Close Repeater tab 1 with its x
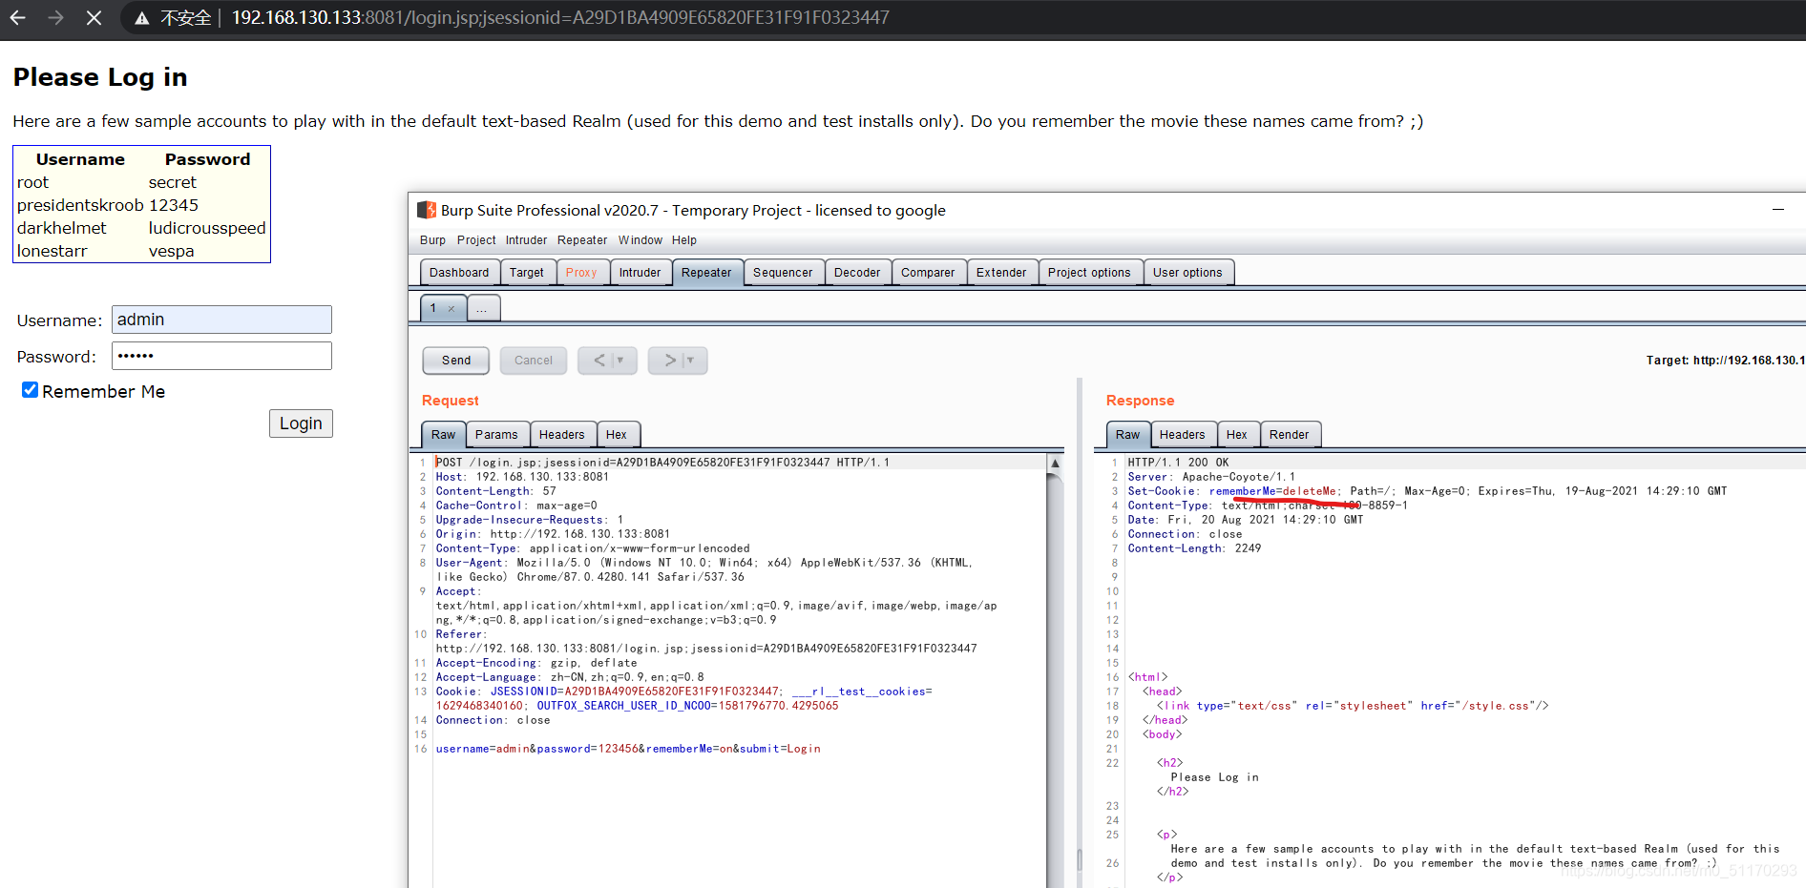The height and width of the screenshot is (888, 1806). coord(451,309)
